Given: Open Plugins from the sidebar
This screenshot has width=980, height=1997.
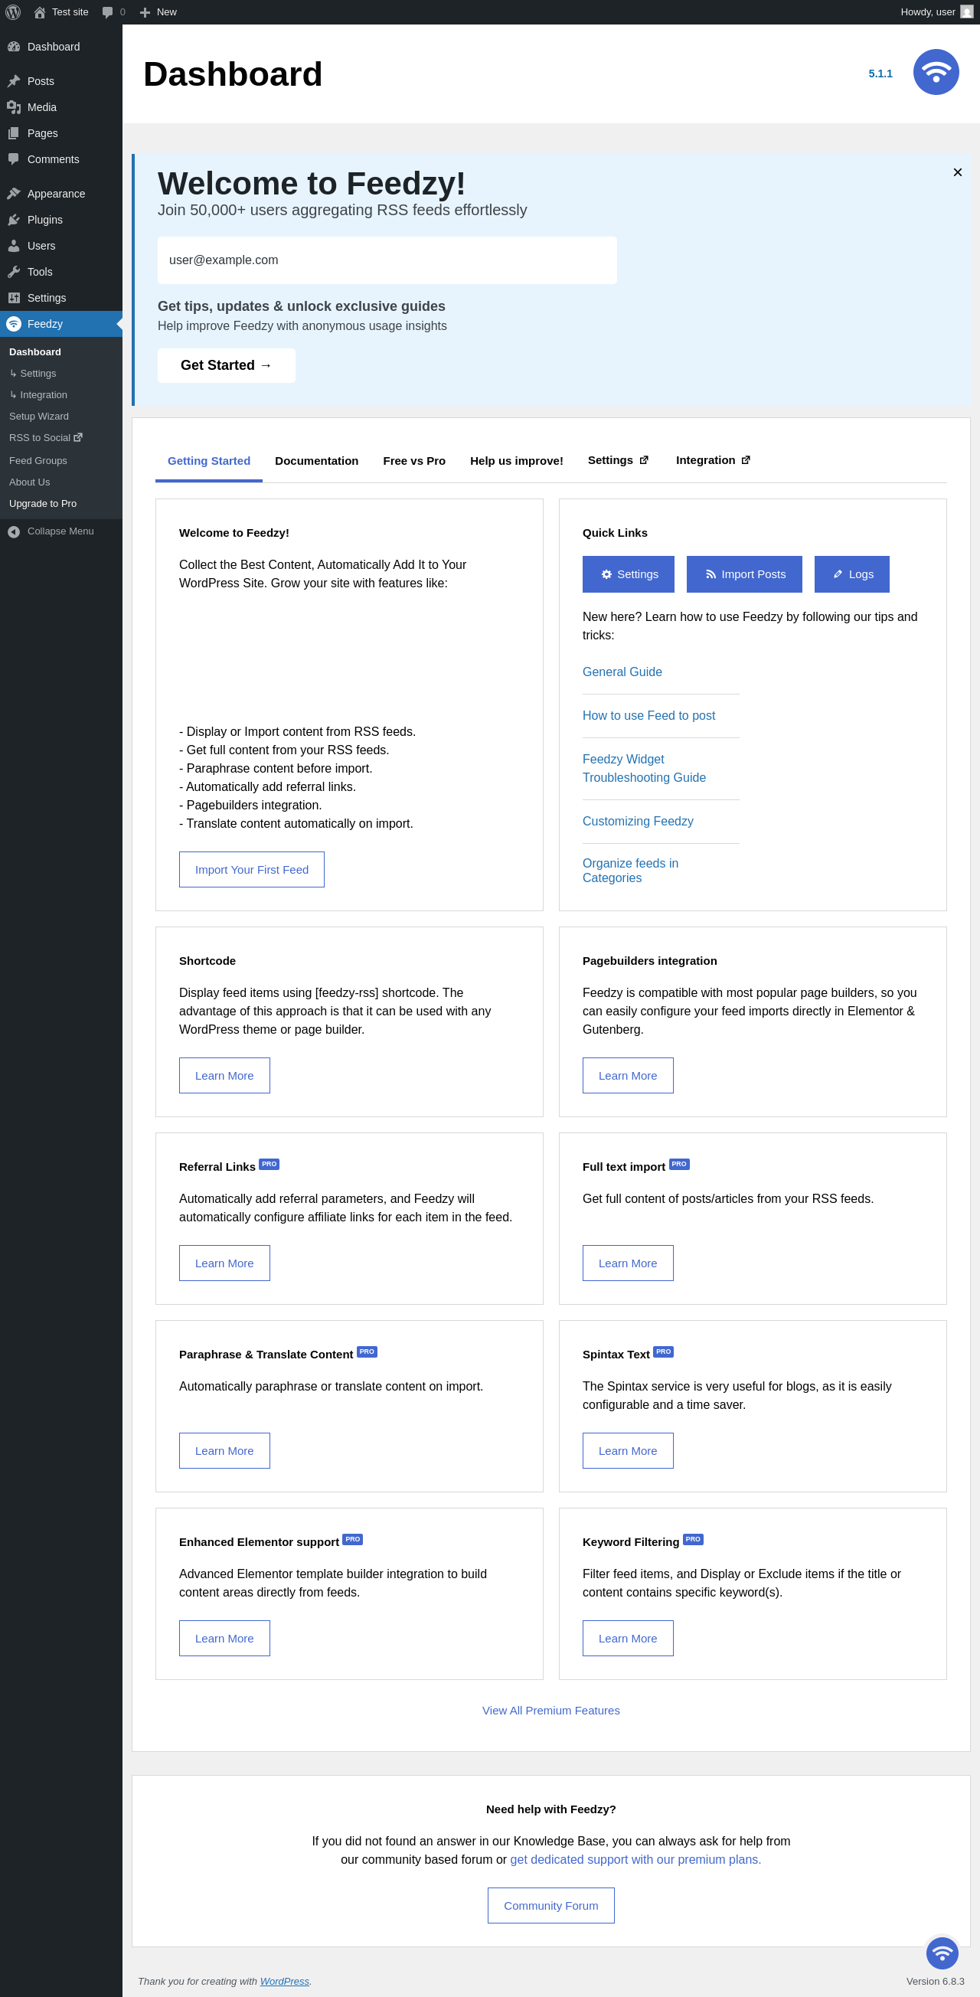Looking at the screenshot, I should [x=45, y=221].
